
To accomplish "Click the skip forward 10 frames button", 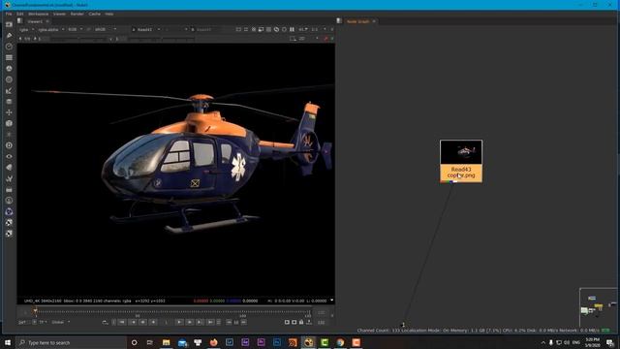I will 243,323.
